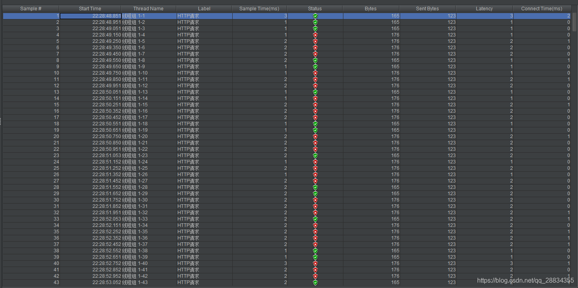Click the status icon in sample row 29
Image resolution: width=578 pixels, height=288 pixels.
coord(315,194)
